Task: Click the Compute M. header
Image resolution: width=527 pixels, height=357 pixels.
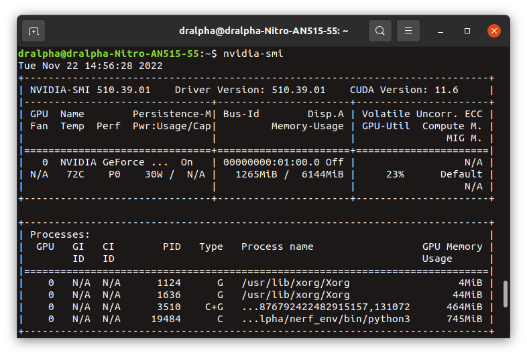Action: click(452, 127)
